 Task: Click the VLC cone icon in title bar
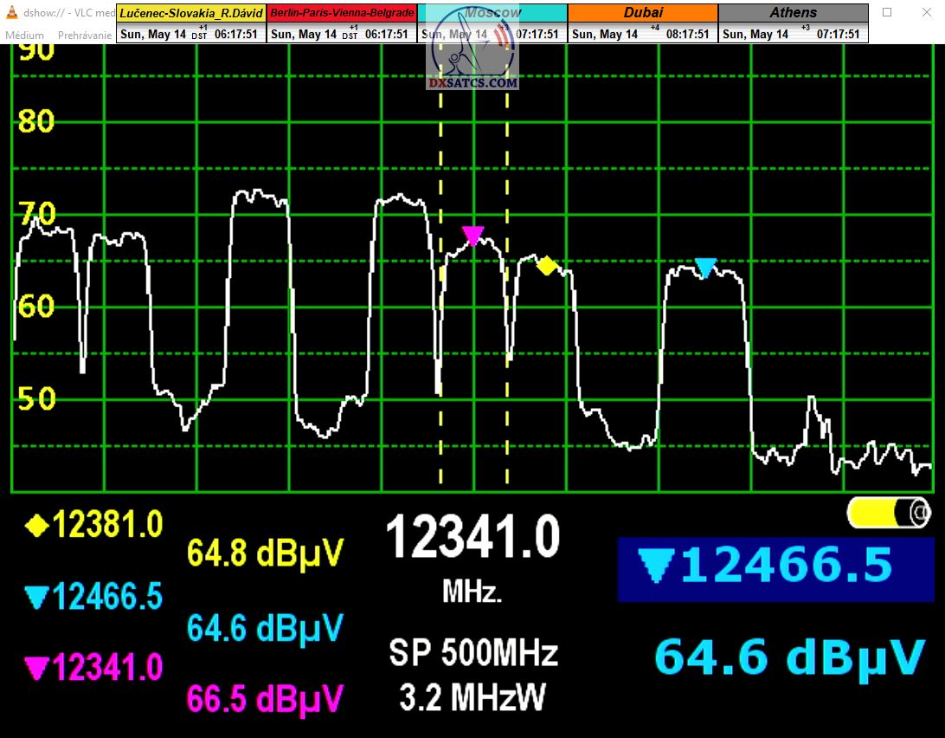[x=11, y=13]
